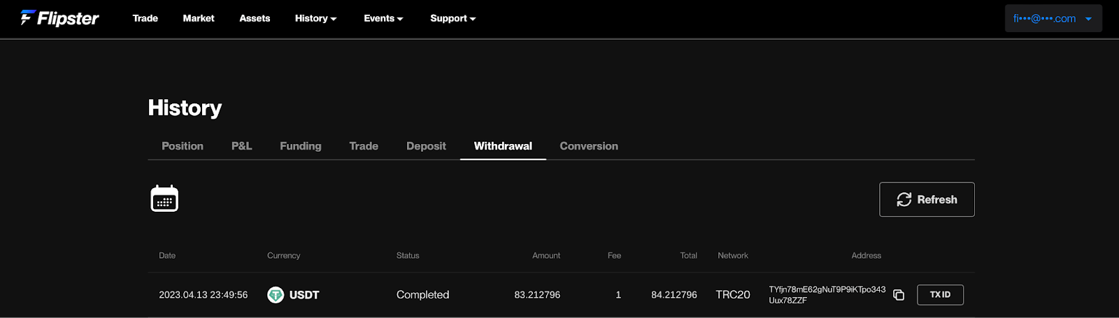1119x318 pixels.
Task: Open the Assets page
Action: point(255,18)
